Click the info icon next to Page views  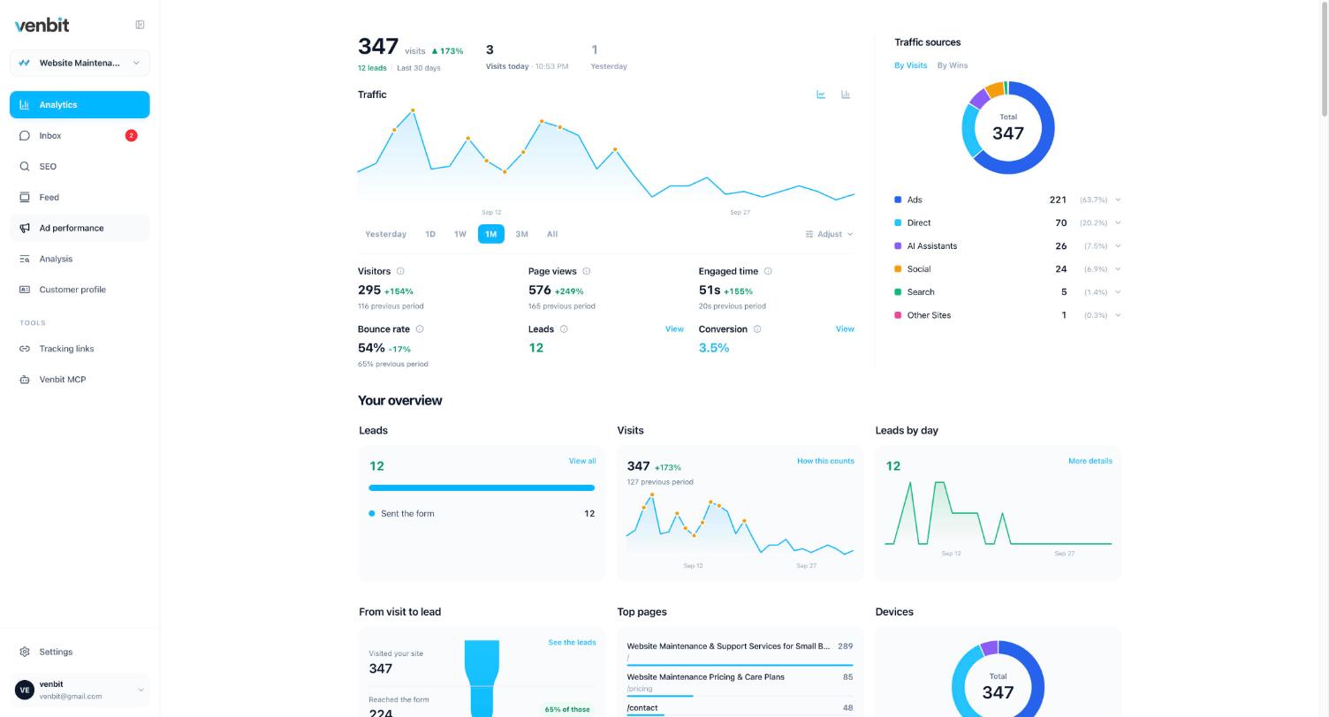point(586,271)
